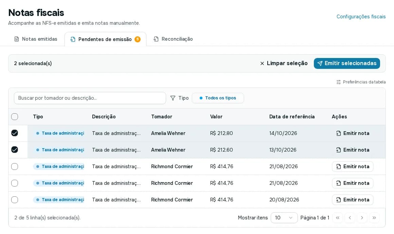
Task: Click the Notas emitidas tab document icon
Action: [x=17, y=39]
